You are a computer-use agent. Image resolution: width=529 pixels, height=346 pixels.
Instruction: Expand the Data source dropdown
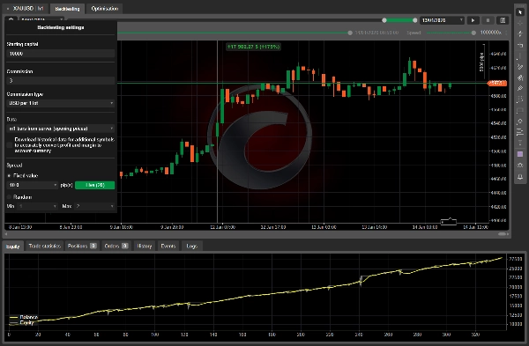[61, 129]
